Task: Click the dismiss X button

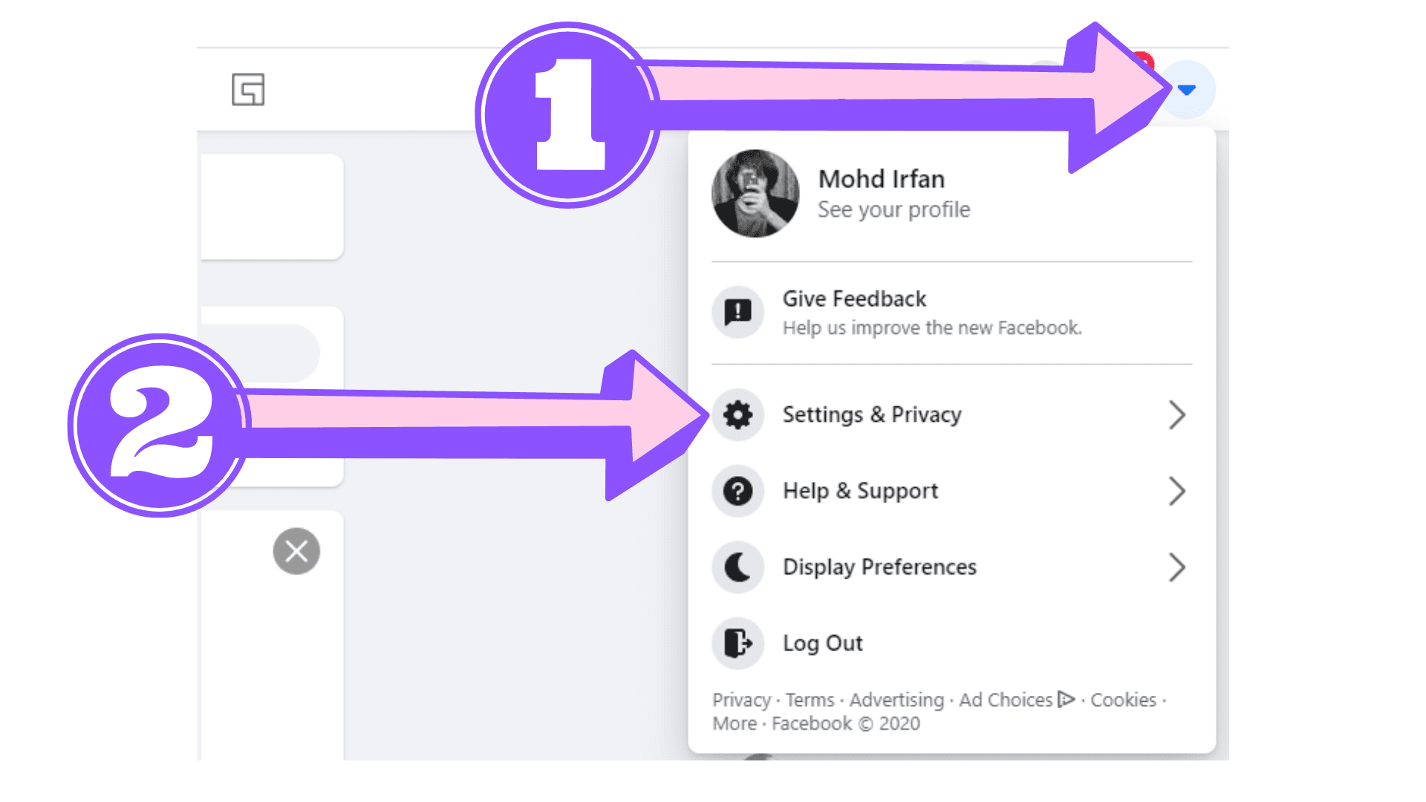Action: click(x=297, y=551)
